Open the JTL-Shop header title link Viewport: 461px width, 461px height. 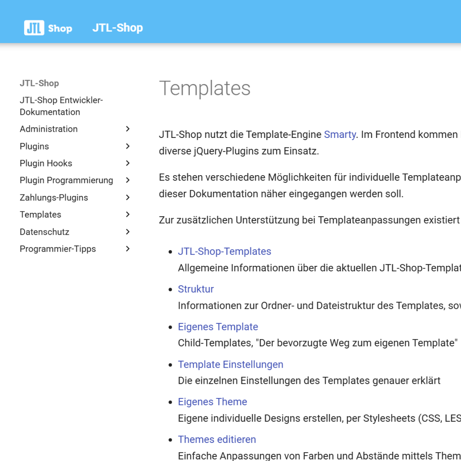coord(118,28)
